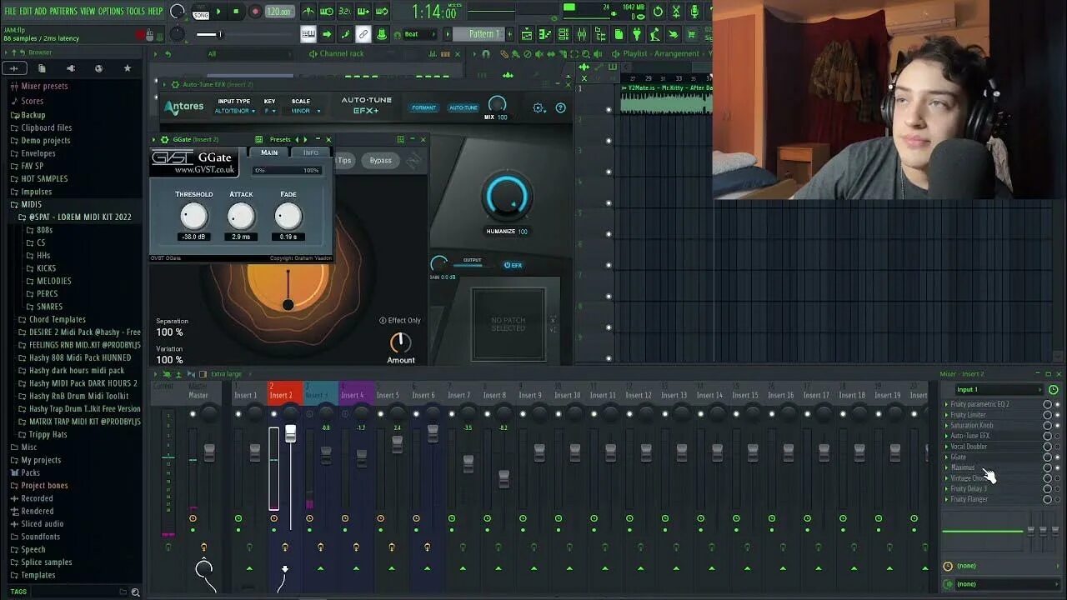Click the red Record button
The height and width of the screenshot is (600, 1067).
[255, 12]
